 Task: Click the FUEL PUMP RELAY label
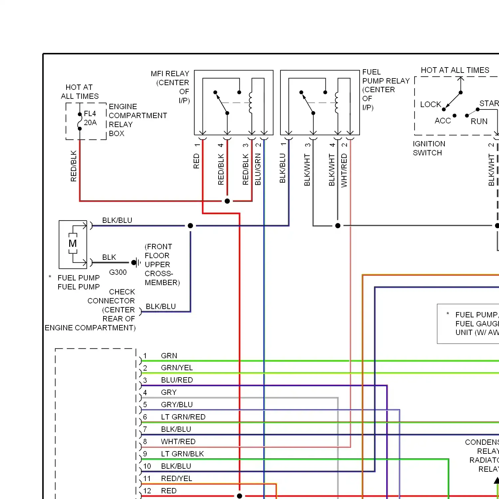click(x=386, y=89)
